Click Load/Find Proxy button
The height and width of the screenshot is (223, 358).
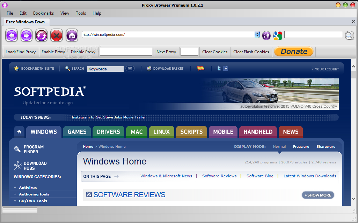21,52
